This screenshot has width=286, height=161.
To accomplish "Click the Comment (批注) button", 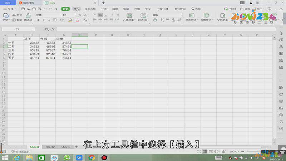I will coord(258,9).
